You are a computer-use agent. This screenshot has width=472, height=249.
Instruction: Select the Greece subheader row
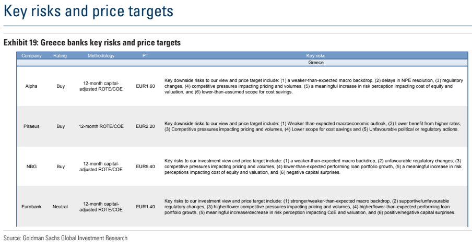[315, 62]
